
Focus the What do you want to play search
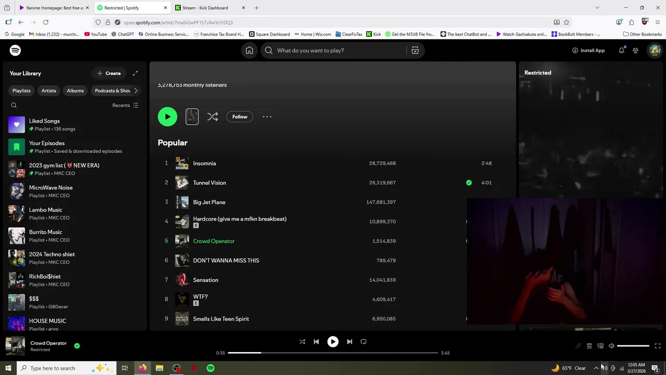[x=334, y=51]
